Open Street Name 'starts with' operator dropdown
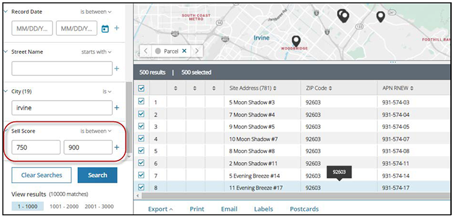 click(96, 52)
